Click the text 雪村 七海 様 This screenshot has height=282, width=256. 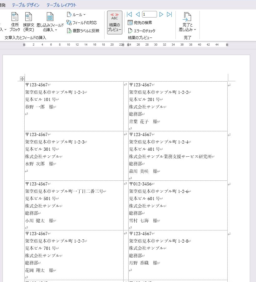(143, 221)
